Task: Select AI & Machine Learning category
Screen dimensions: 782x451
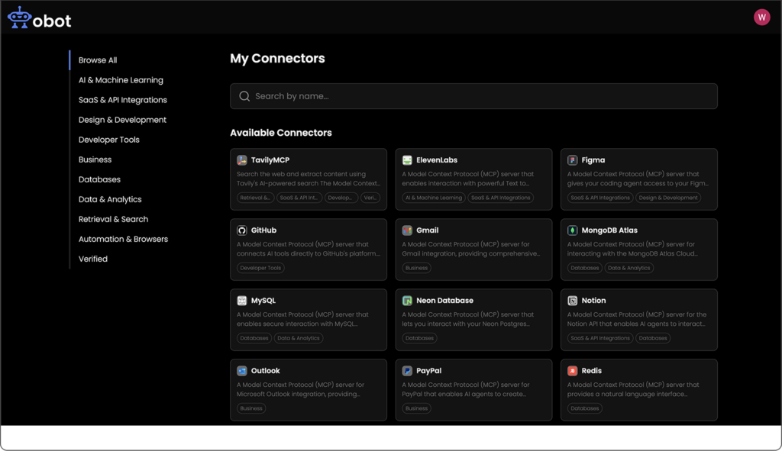Action: coord(121,80)
